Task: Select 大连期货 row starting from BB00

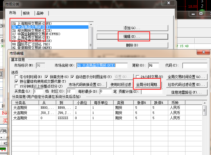Action: pos(107,108)
